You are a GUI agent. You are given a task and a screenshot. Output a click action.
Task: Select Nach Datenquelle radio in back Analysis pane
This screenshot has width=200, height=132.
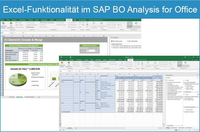[x=112, y=41]
